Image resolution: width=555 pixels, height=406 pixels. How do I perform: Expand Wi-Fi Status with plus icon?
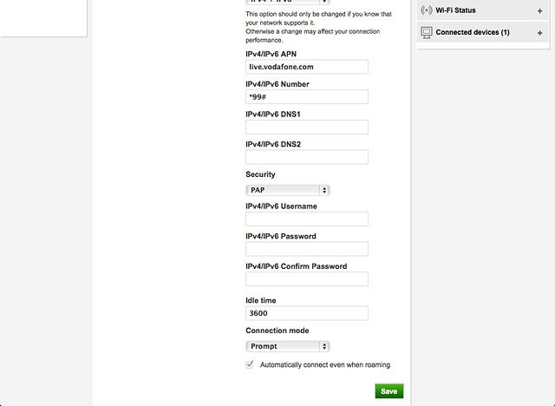click(539, 11)
